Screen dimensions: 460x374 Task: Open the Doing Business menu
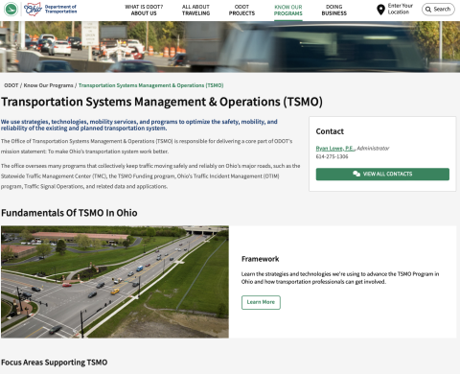click(x=334, y=10)
